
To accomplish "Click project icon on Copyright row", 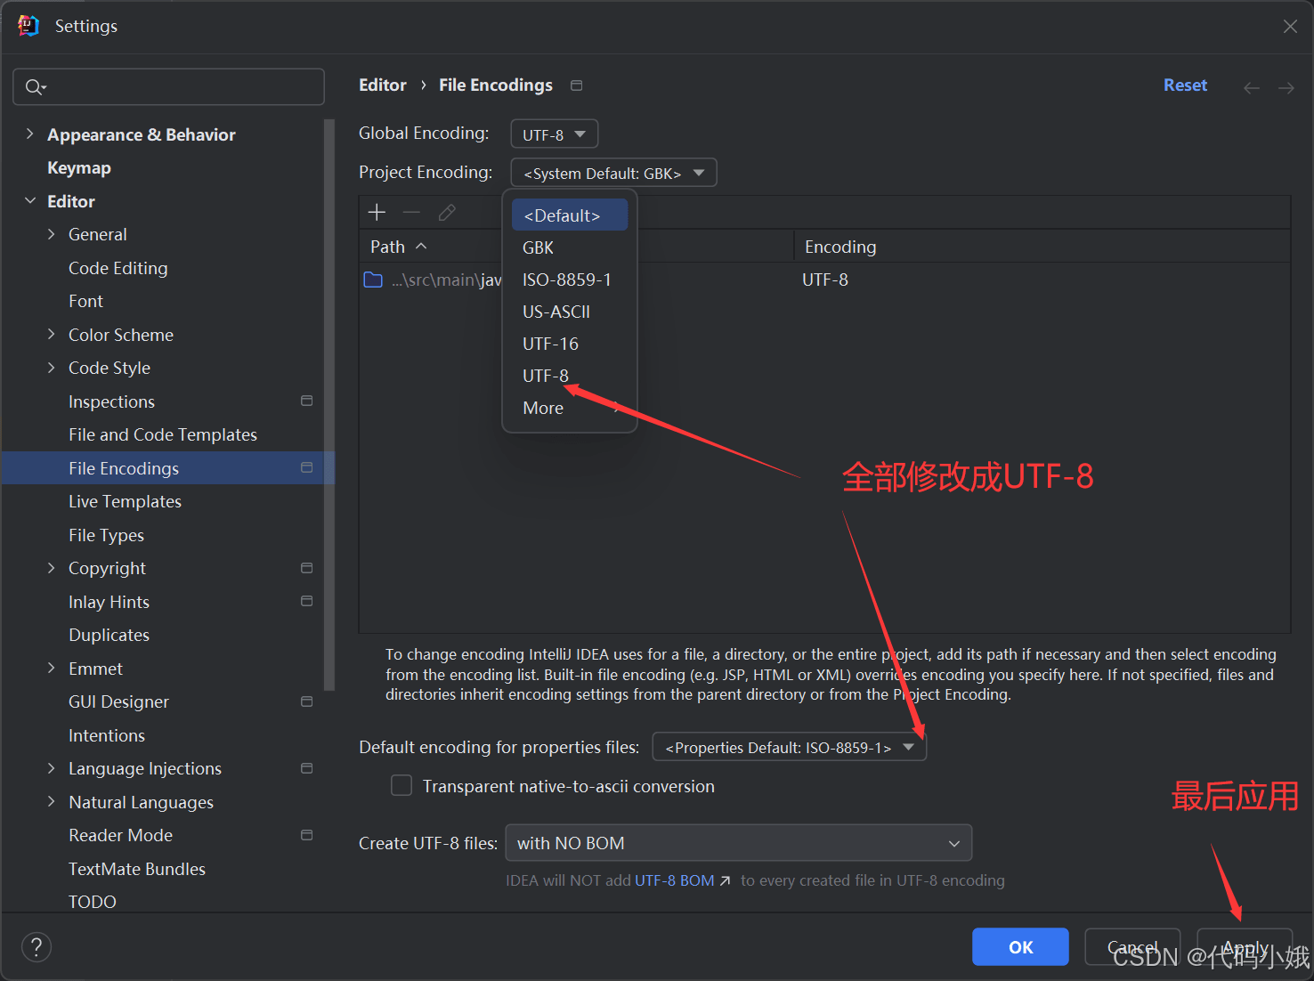I will (x=307, y=568).
